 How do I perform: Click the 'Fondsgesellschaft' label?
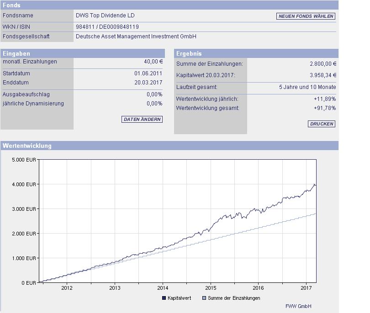click(x=26, y=37)
